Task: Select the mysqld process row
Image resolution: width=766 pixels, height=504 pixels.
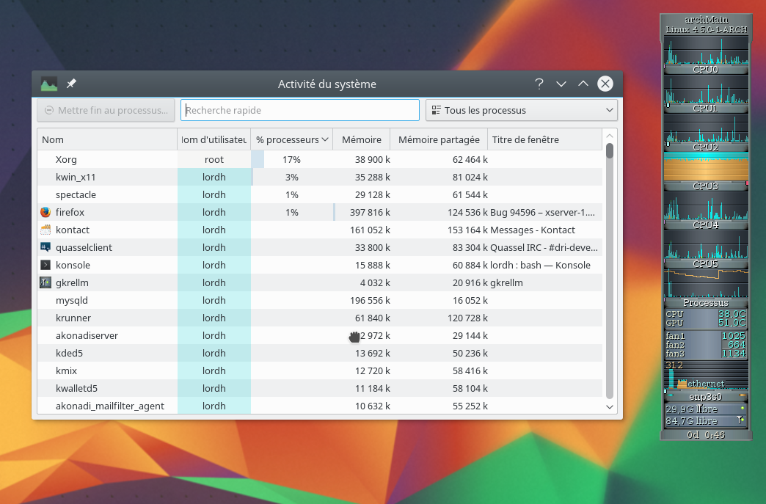Action: 106,300
